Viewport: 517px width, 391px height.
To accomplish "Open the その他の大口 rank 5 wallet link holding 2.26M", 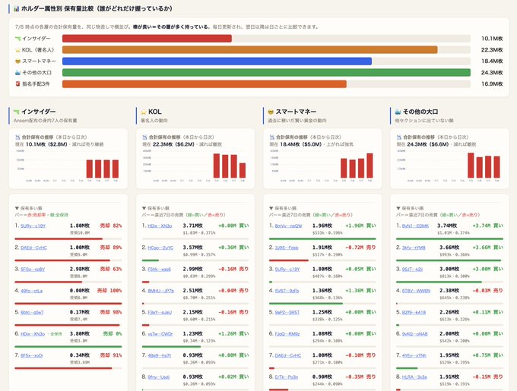I will 414,312.
